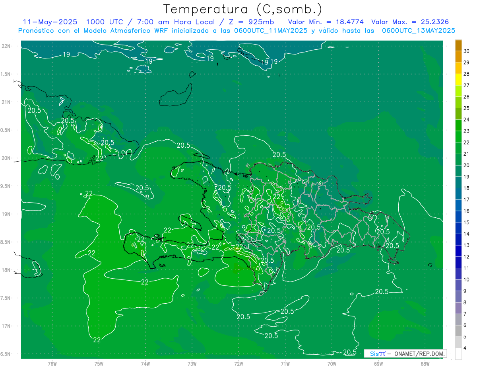Click the longitude label "70W"

(332, 364)
